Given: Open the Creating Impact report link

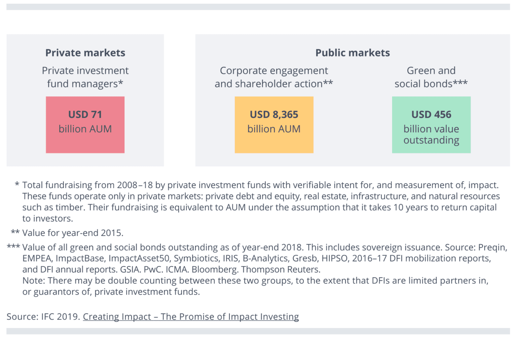Looking at the screenshot, I should pos(191,317).
